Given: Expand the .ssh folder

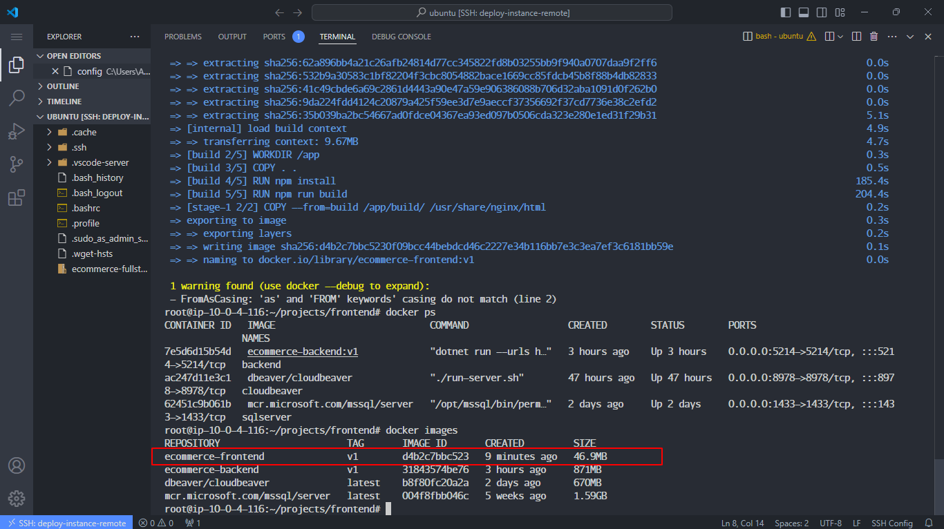Looking at the screenshot, I should click(x=92, y=147).
